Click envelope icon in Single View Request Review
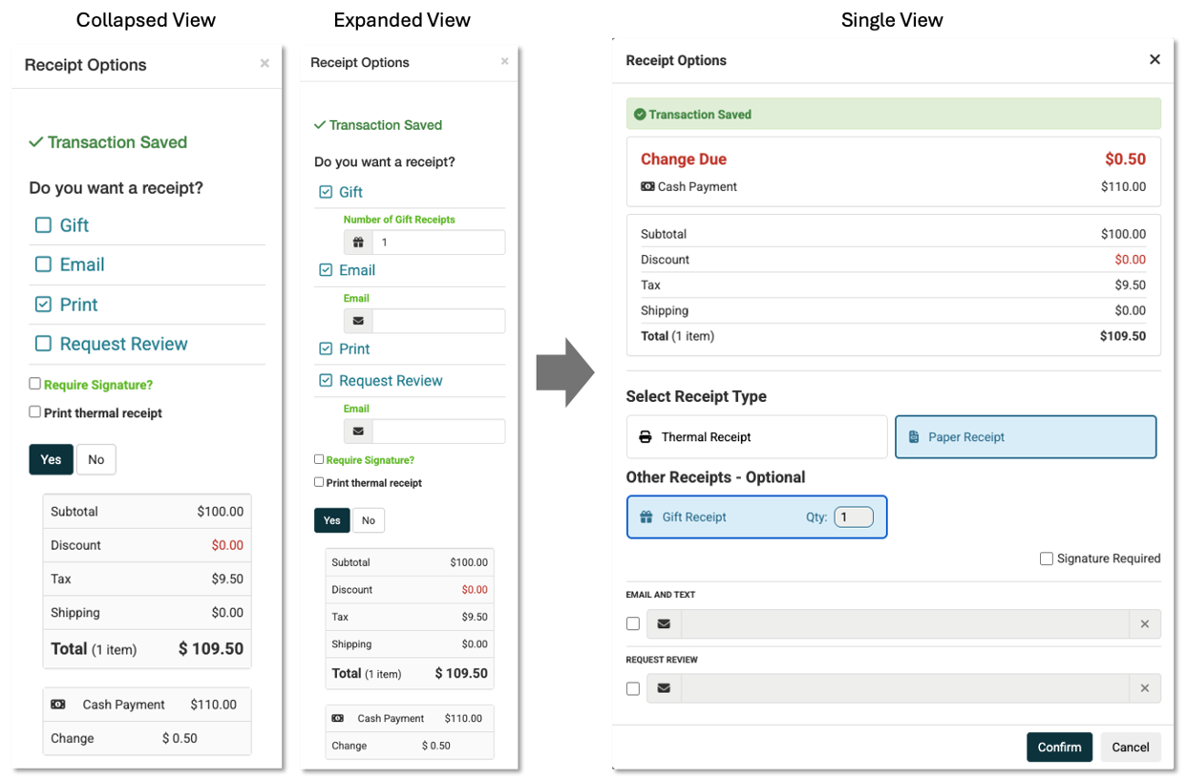 point(664,688)
